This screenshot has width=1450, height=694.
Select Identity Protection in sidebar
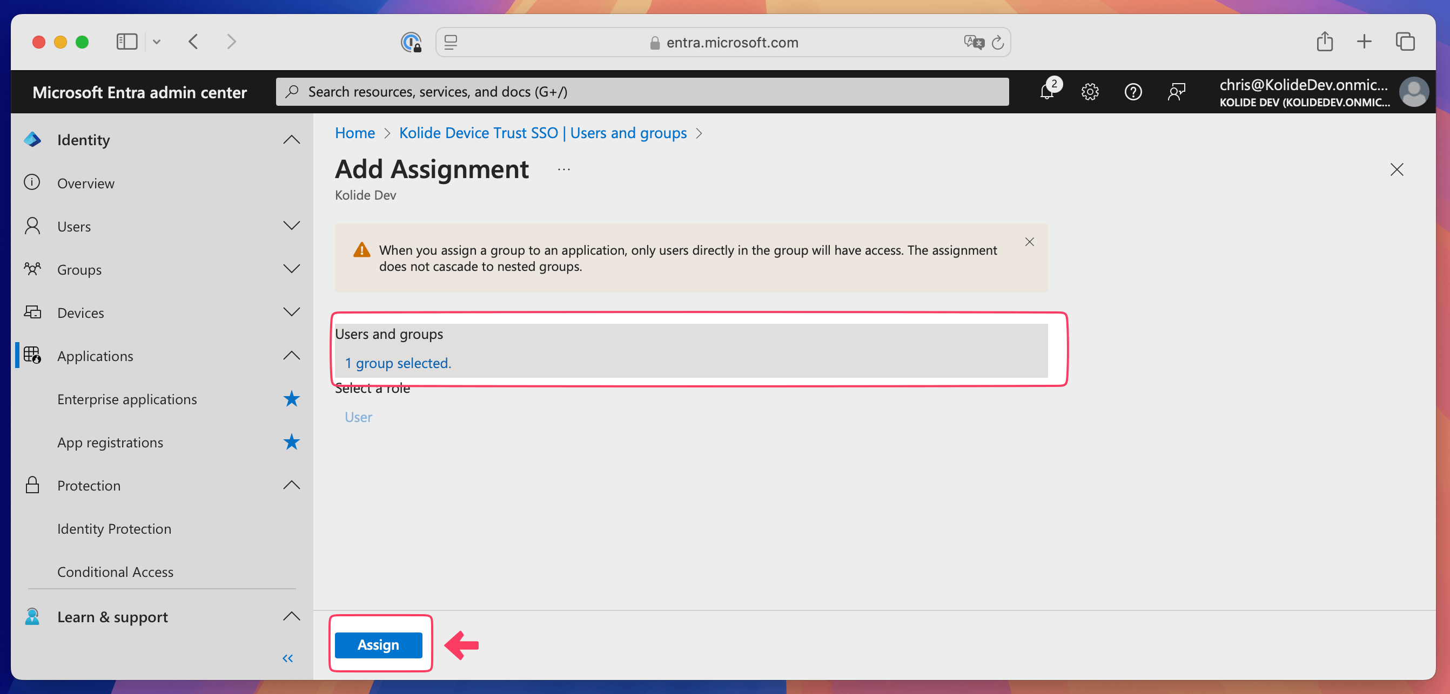pos(115,529)
